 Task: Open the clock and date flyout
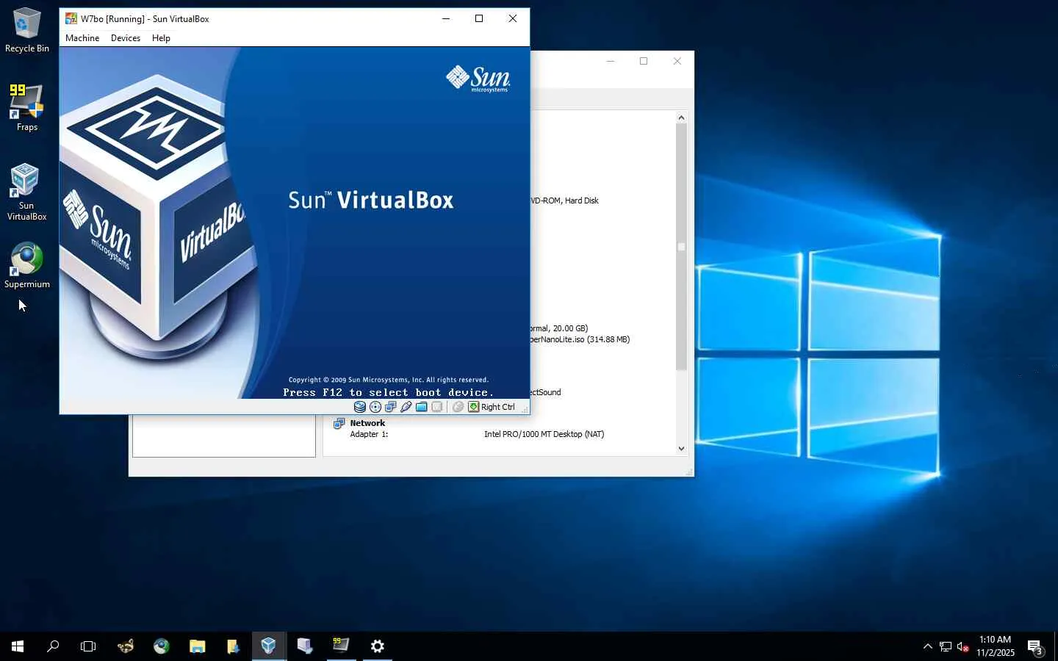[996, 646]
